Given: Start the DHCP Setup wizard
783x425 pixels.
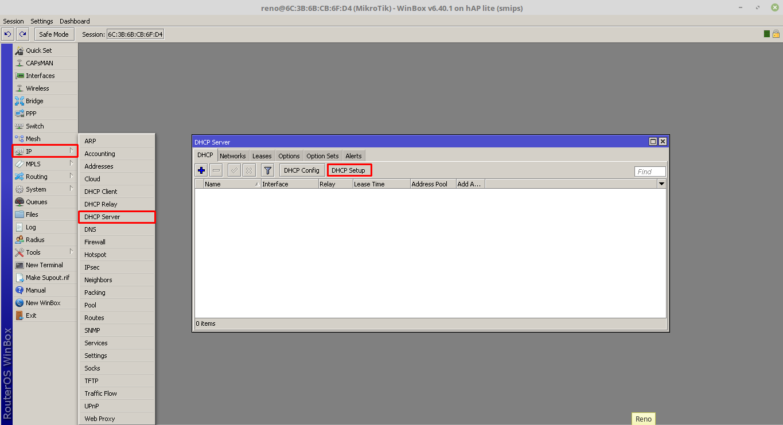Looking at the screenshot, I should pyautogui.click(x=349, y=170).
